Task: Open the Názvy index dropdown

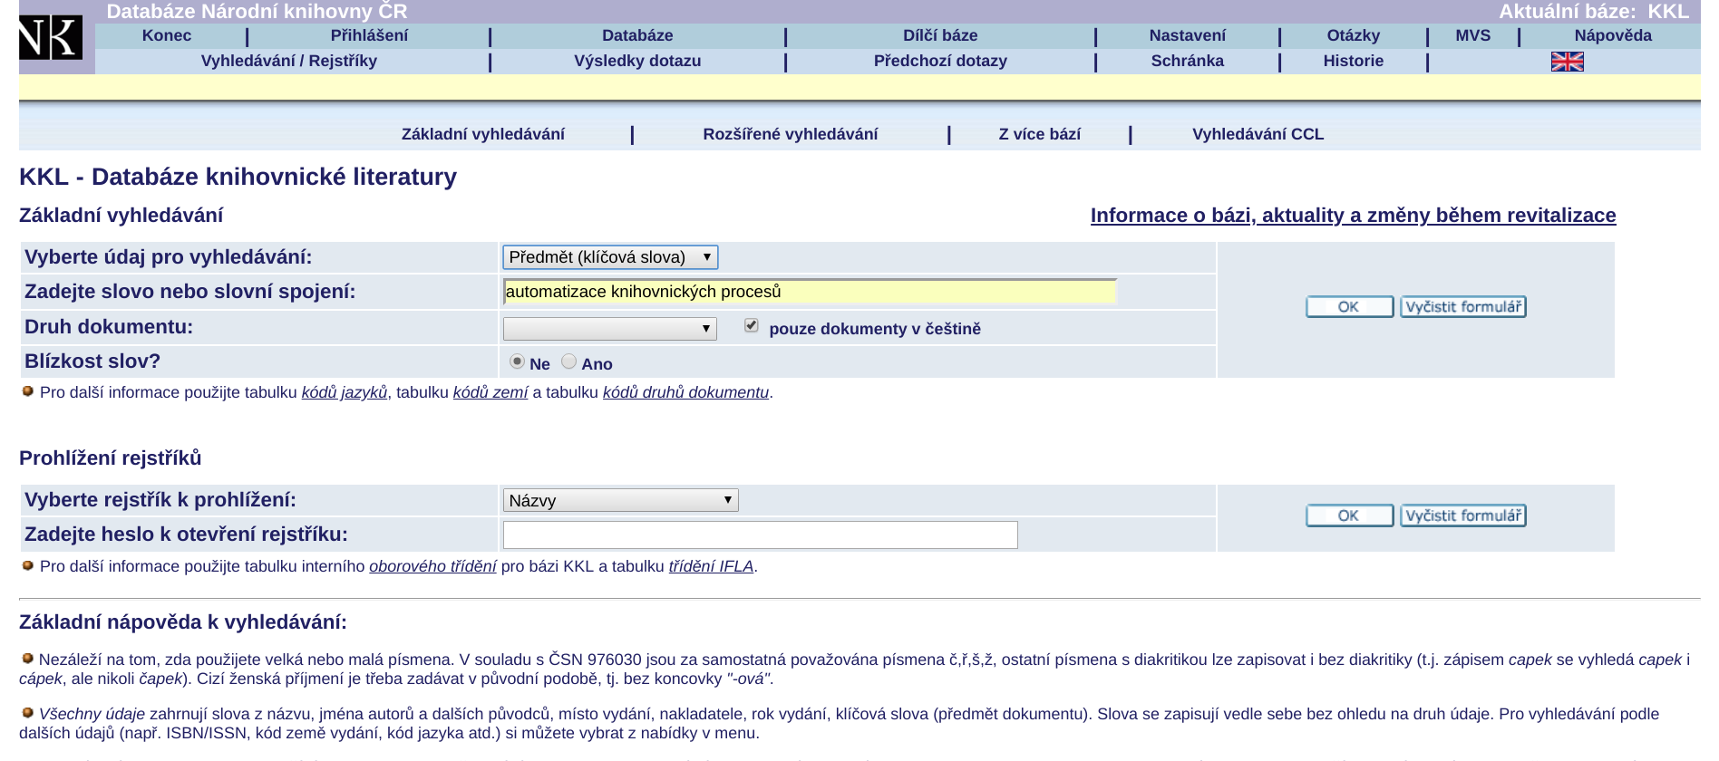Action: tap(621, 500)
